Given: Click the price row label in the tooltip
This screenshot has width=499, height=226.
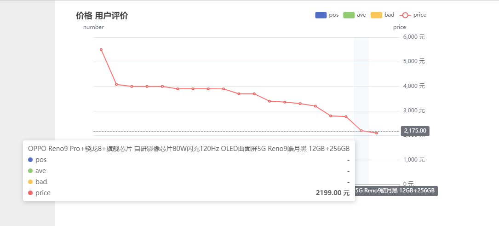Looking at the screenshot, I should 43,193.
